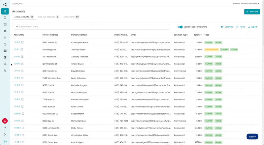The height and width of the screenshot is (145, 264).
Task: Toggle Search Hidden Columns switch
Action: click(x=180, y=27)
